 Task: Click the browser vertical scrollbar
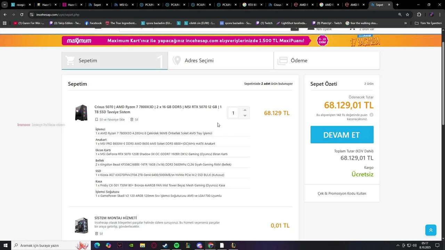[443, 83]
